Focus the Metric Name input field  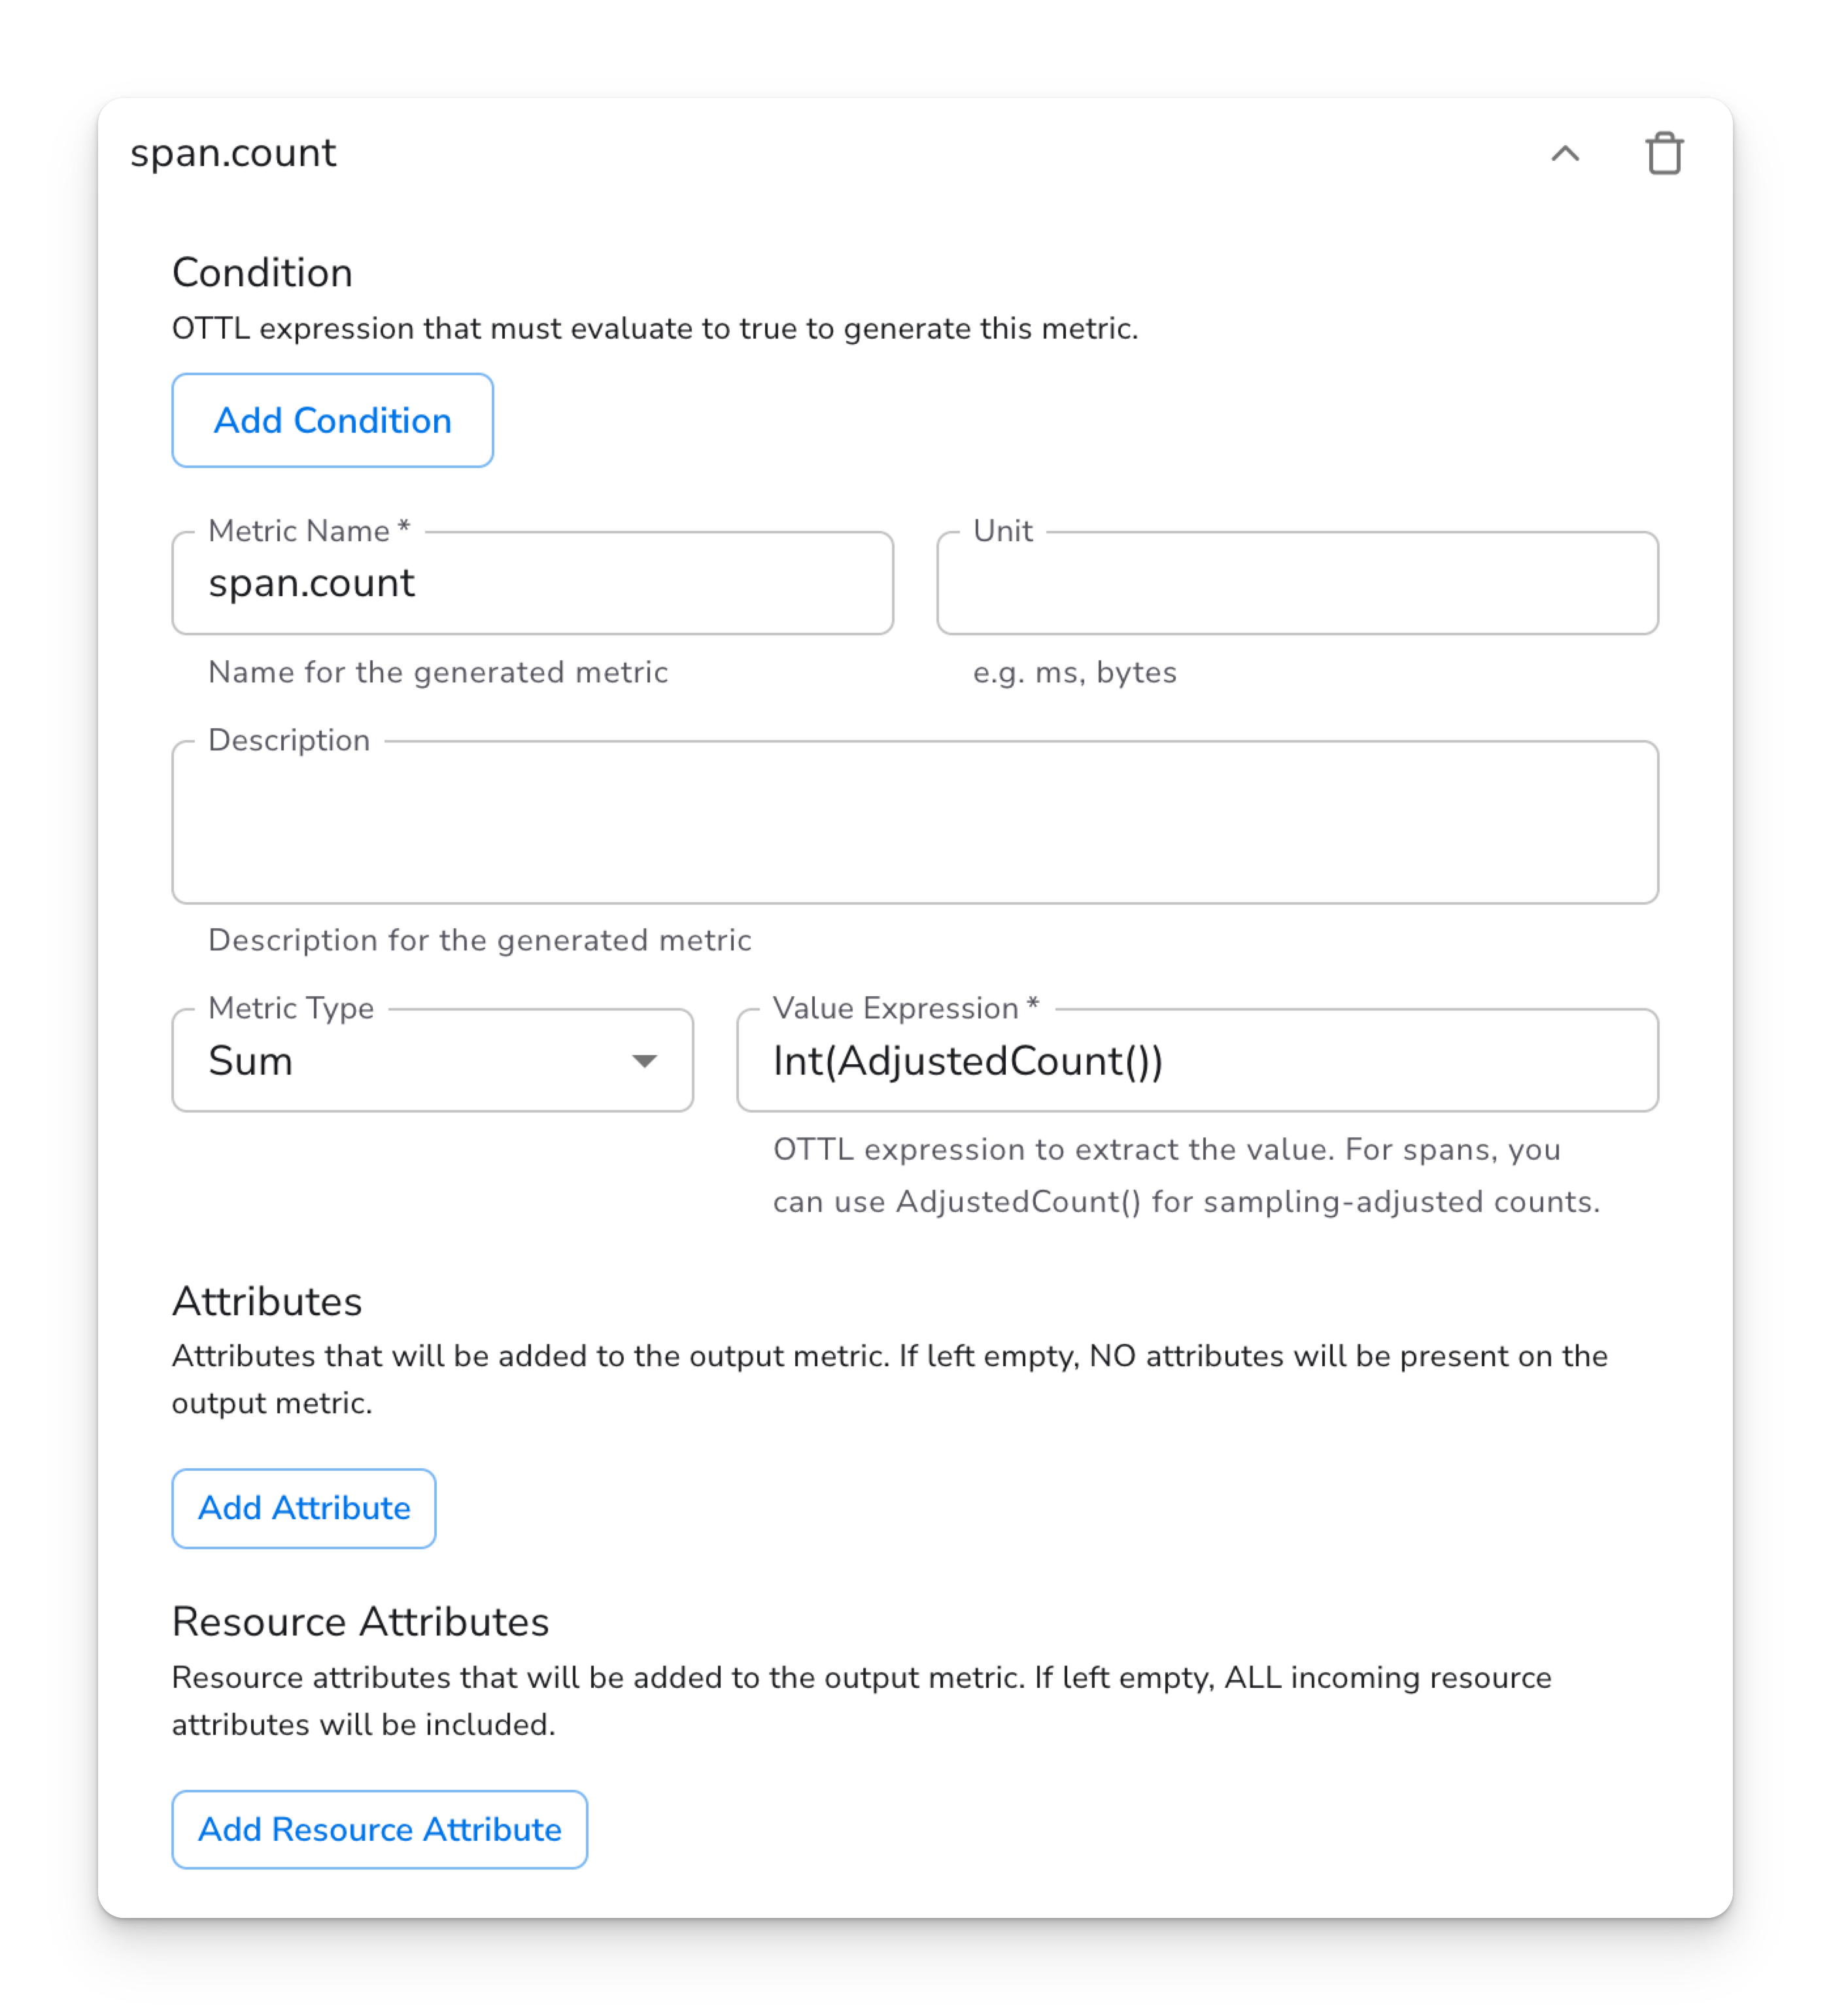(532, 583)
